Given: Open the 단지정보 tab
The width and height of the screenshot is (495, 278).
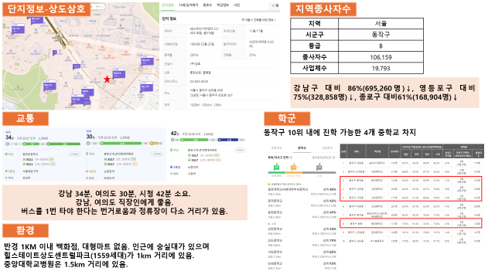Looking at the screenshot, I should coord(168,5).
